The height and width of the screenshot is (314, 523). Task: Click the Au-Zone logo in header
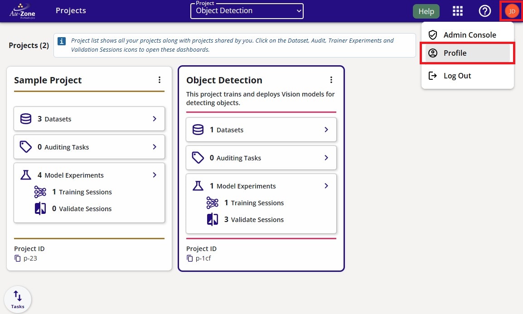click(x=22, y=11)
